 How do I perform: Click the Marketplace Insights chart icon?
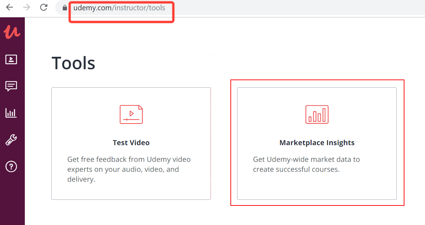pyautogui.click(x=317, y=115)
